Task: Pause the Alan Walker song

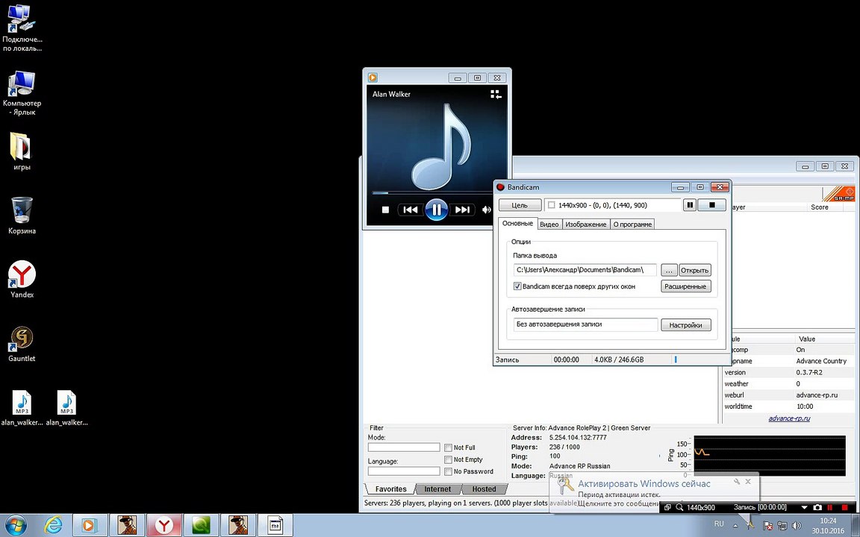Action: click(437, 210)
